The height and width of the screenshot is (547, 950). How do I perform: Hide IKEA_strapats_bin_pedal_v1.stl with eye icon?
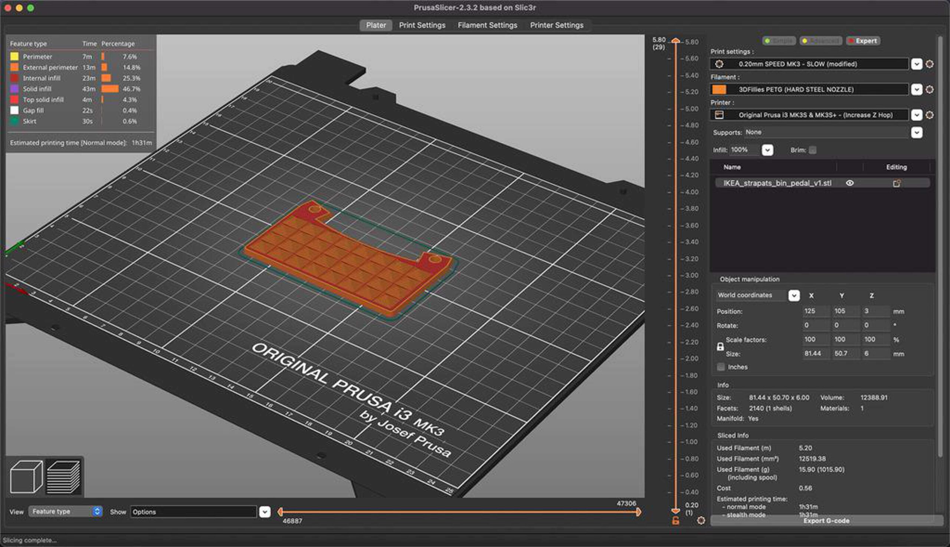(x=850, y=183)
